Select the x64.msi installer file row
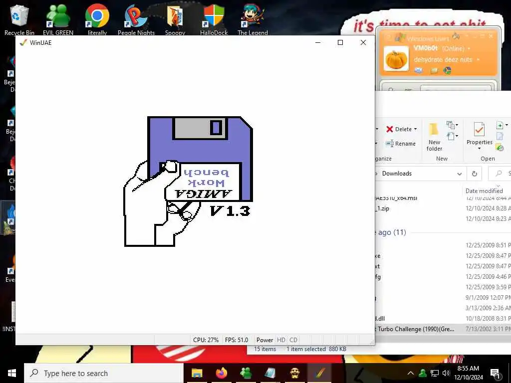The height and width of the screenshot is (383, 511). [x=443, y=198]
